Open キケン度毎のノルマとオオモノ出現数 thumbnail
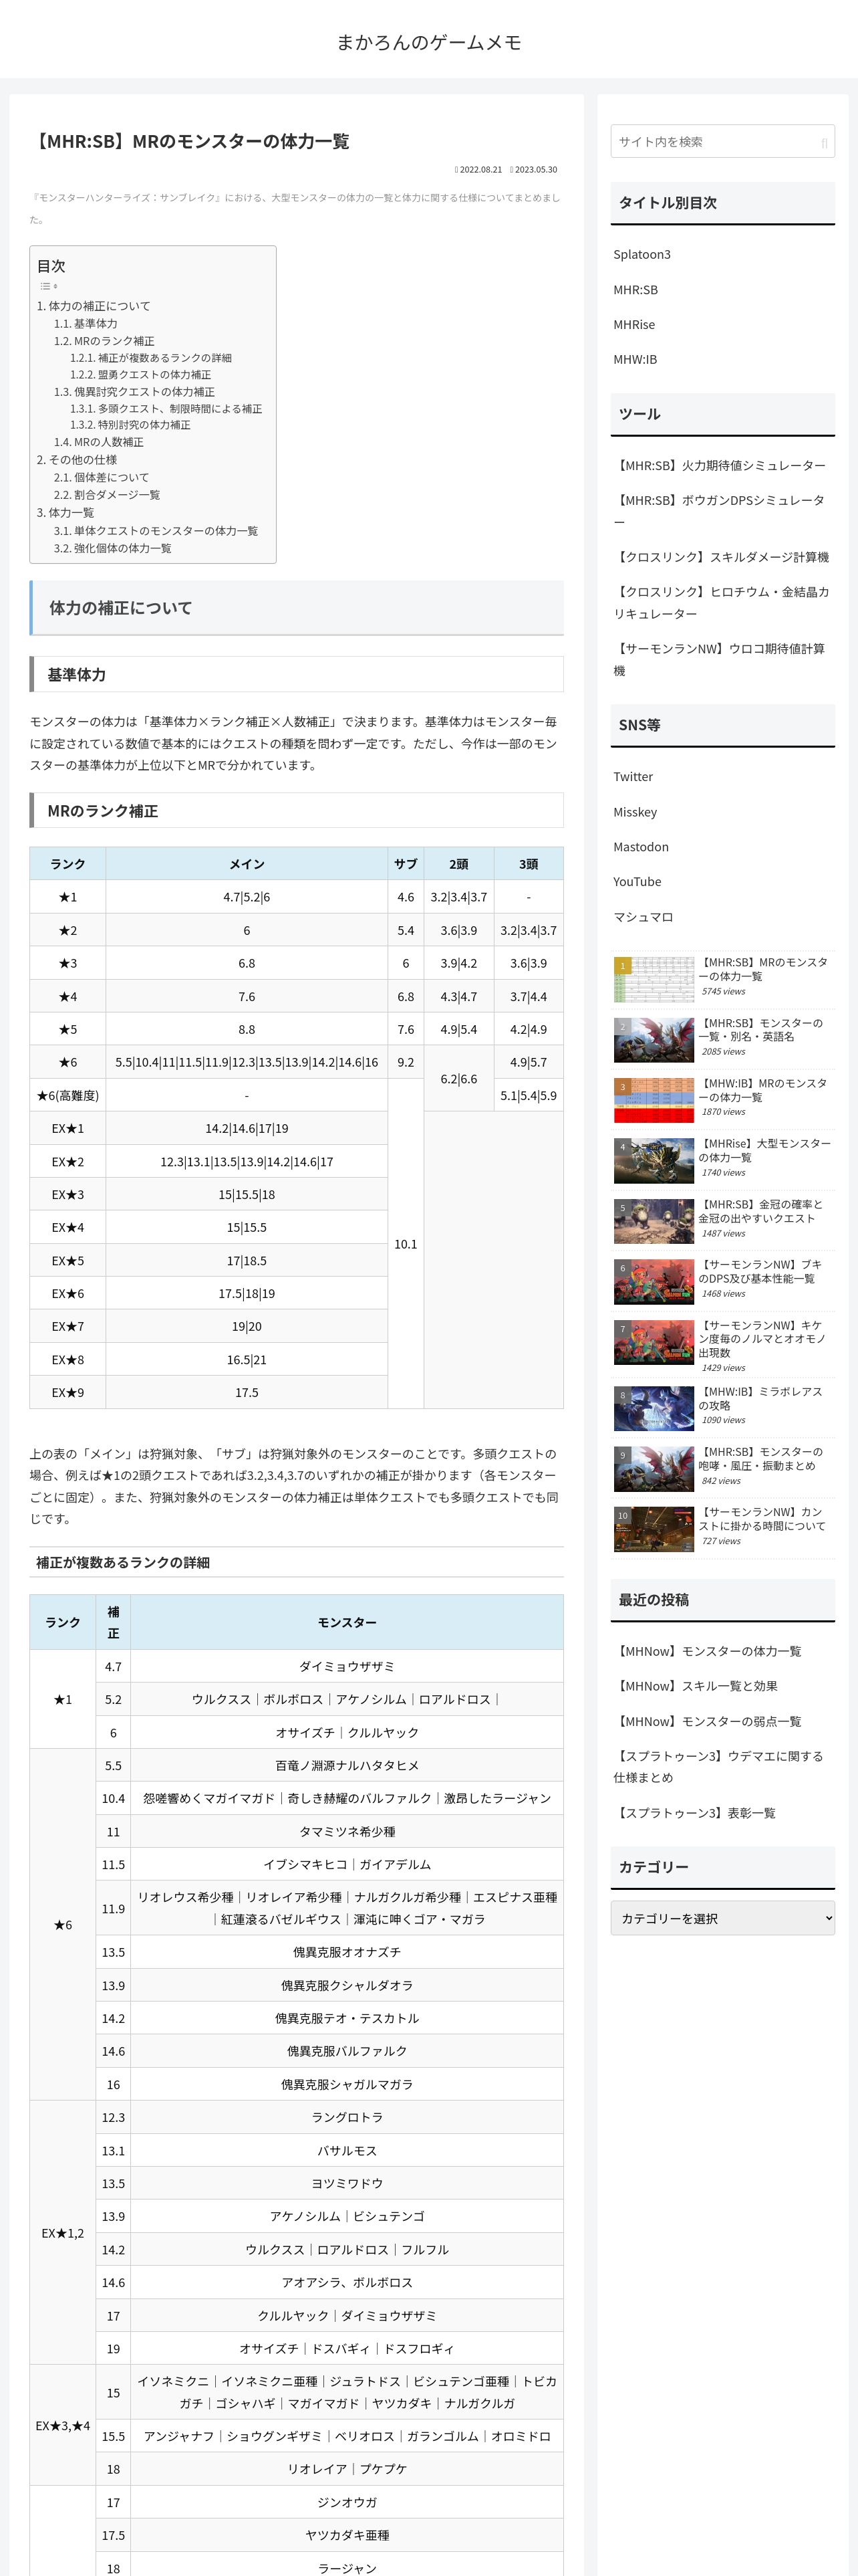Screen dimensions: 858x2576 (x=654, y=1342)
